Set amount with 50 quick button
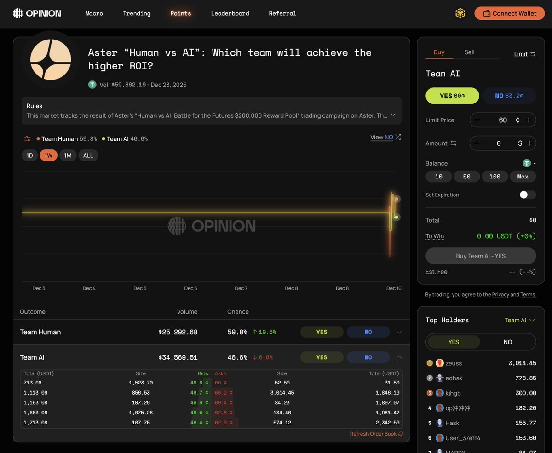Viewport: 552px width, 453px height. (467, 177)
